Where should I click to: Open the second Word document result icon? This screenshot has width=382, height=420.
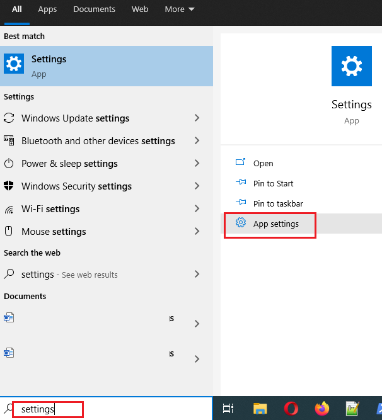coord(9,353)
